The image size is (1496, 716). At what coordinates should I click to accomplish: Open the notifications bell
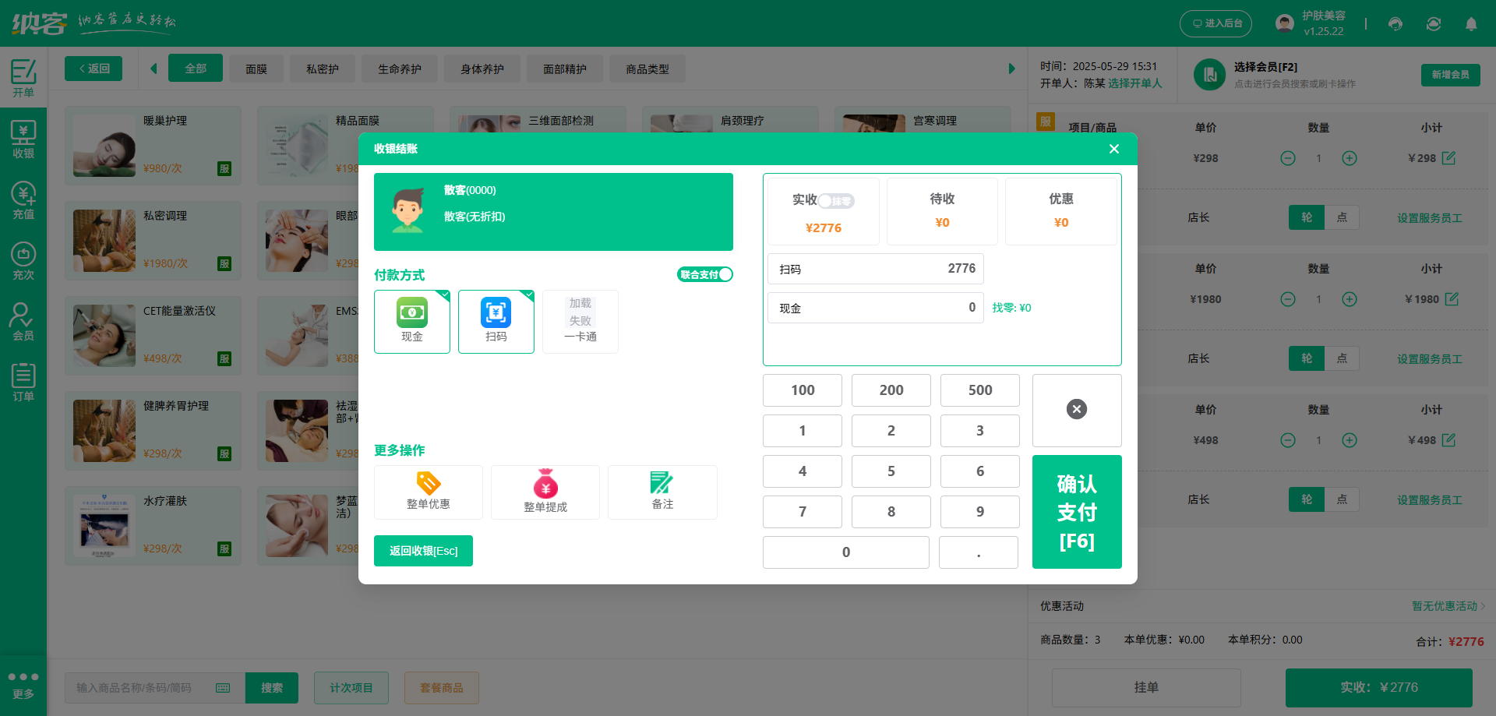point(1471,23)
